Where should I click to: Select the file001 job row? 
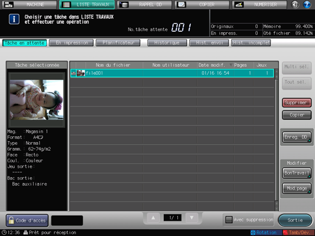[172, 73]
